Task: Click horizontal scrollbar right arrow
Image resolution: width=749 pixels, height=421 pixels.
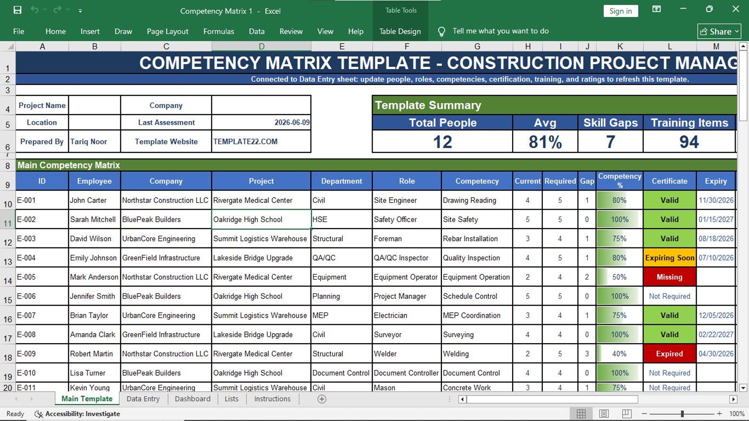Action: click(733, 399)
